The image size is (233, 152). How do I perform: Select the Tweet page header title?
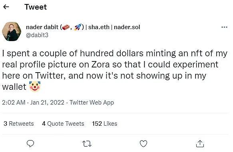coord(36,7)
